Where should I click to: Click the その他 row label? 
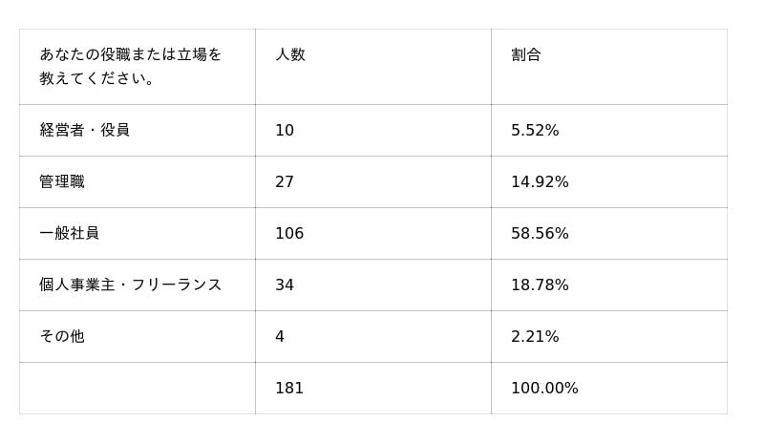[62, 337]
